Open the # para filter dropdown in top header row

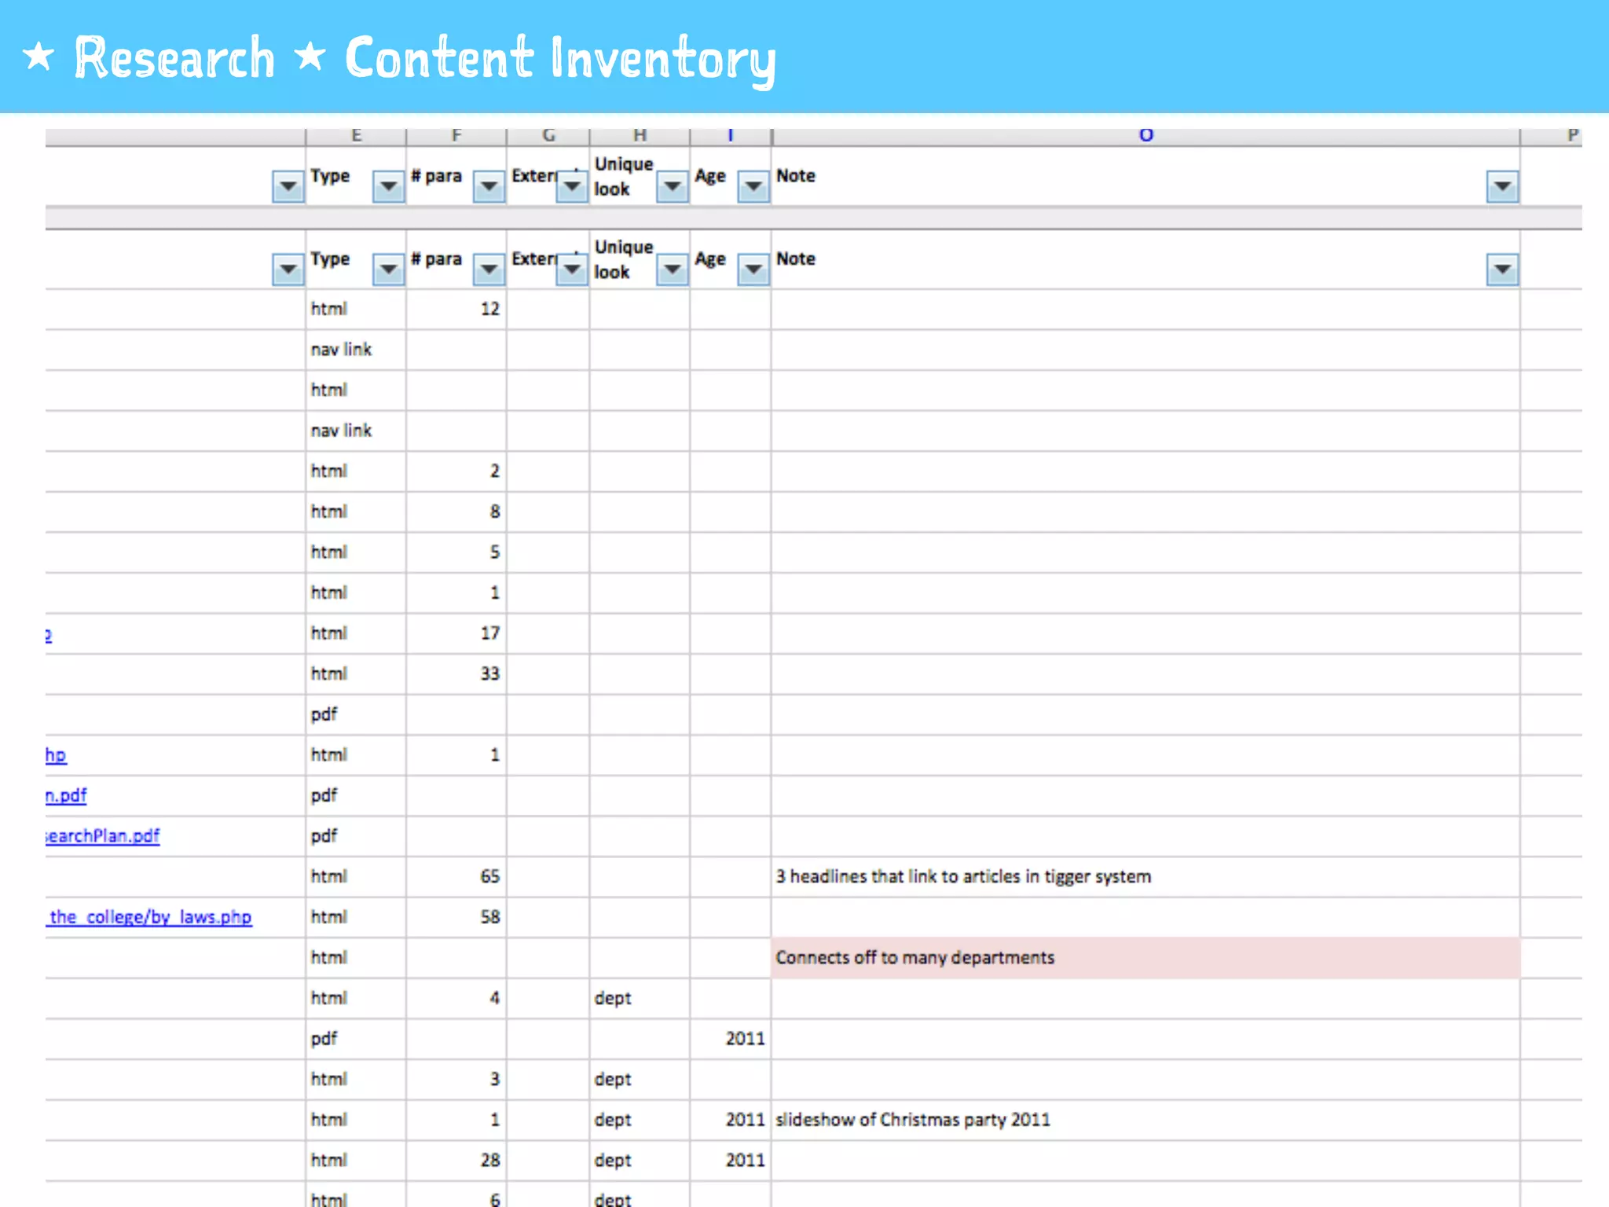489,186
